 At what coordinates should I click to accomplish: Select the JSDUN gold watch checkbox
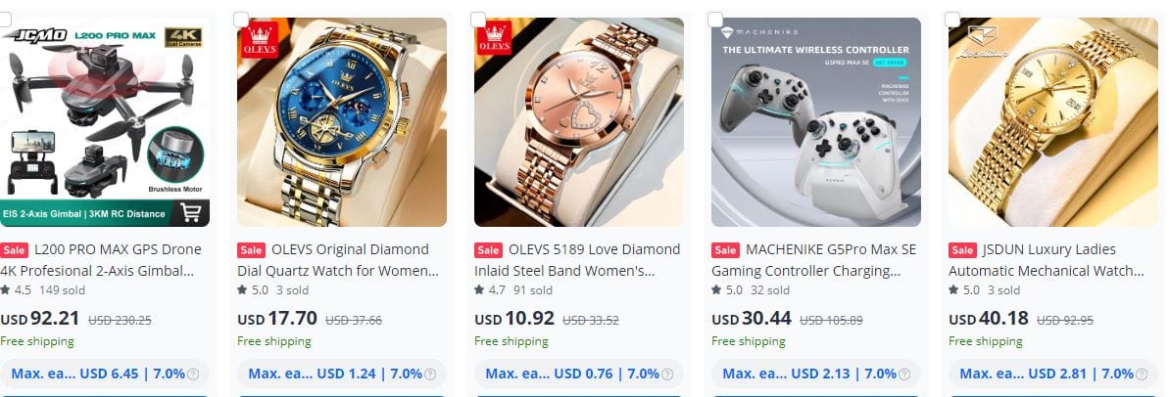[x=952, y=20]
